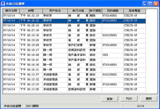Click CTRL78-XP in the 06:15:08 row
Viewport: 160px width, 109px height.
click(x=130, y=89)
